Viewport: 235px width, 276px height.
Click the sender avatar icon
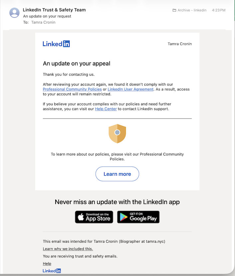[x=14, y=13]
